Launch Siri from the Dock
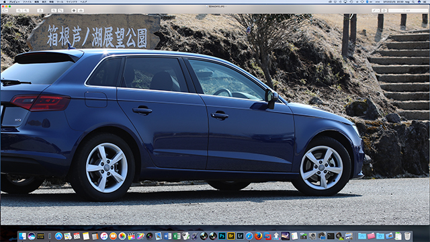 pyautogui.click(x=32, y=236)
